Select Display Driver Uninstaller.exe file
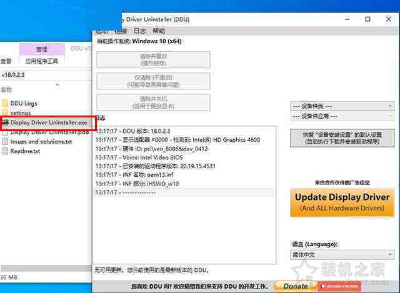This screenshot has width=400, height=293. [49, 122]
